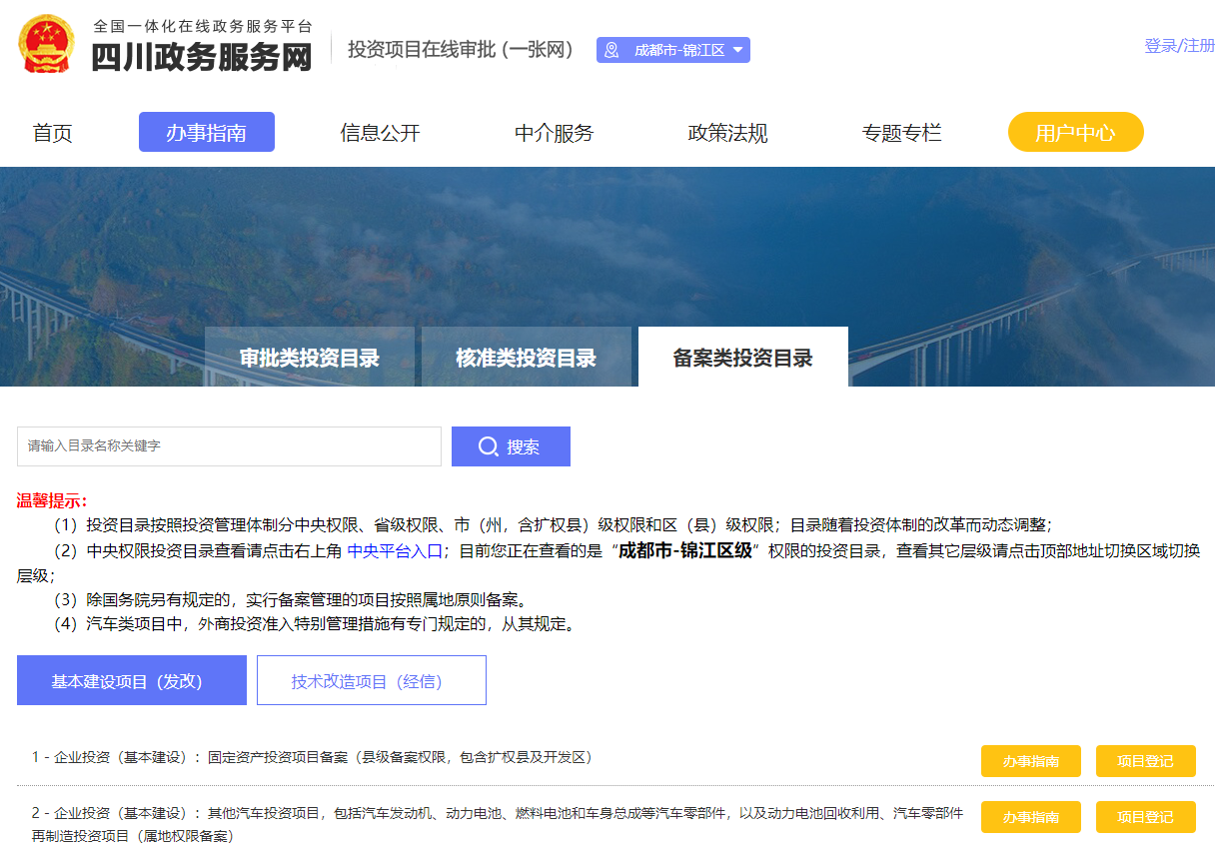1215x848 pixels.
Task: Click 项目登记 for item 2 汽车投资项目
Action: (x=1145, y=817)
